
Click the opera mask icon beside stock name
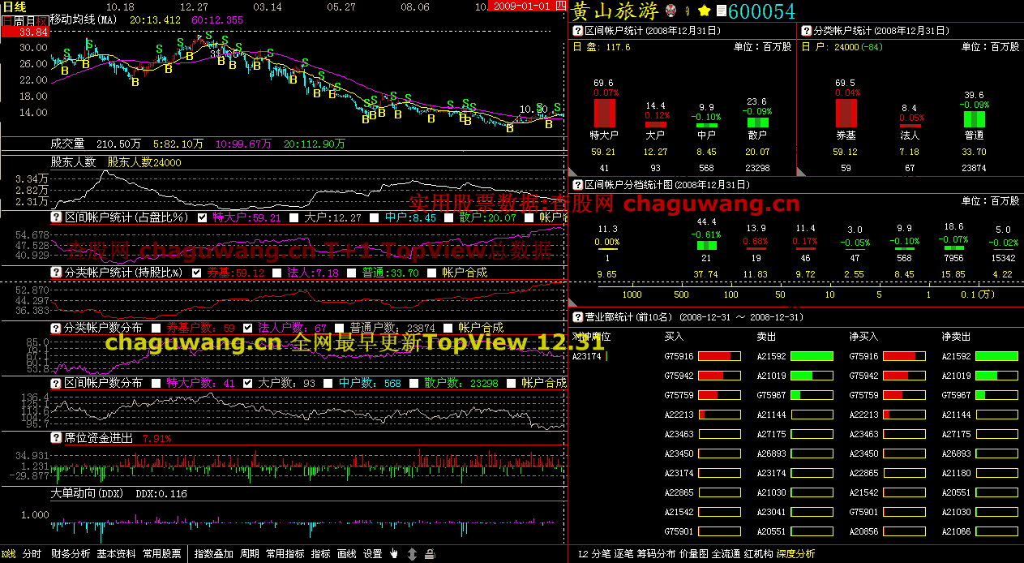coord(671,11)
